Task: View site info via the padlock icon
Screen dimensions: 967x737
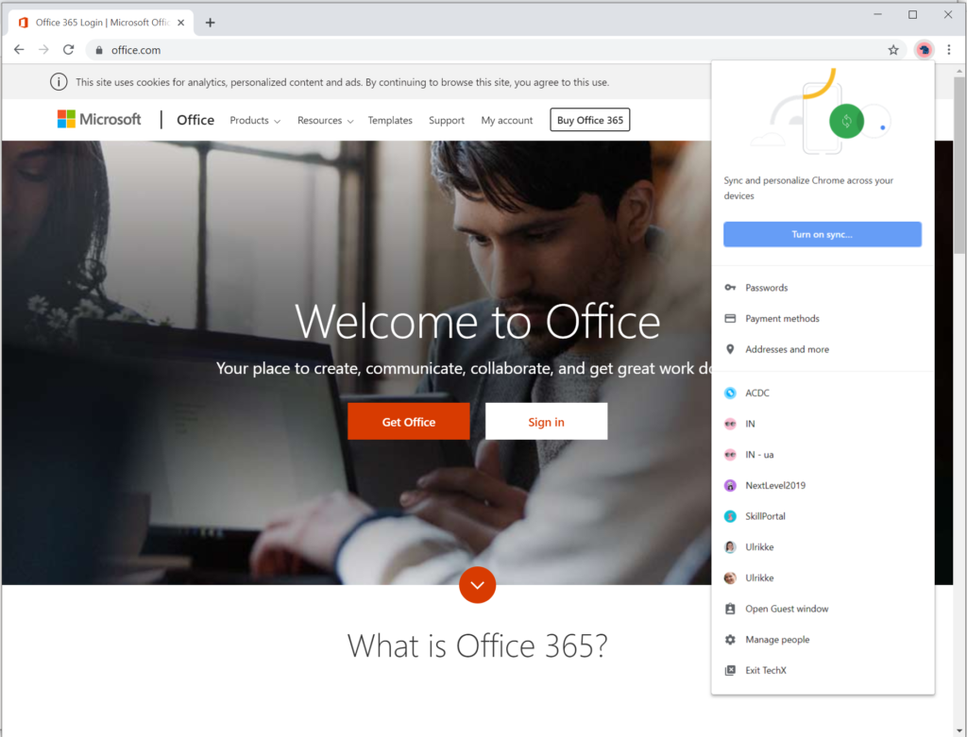Action: coord(98,50)
